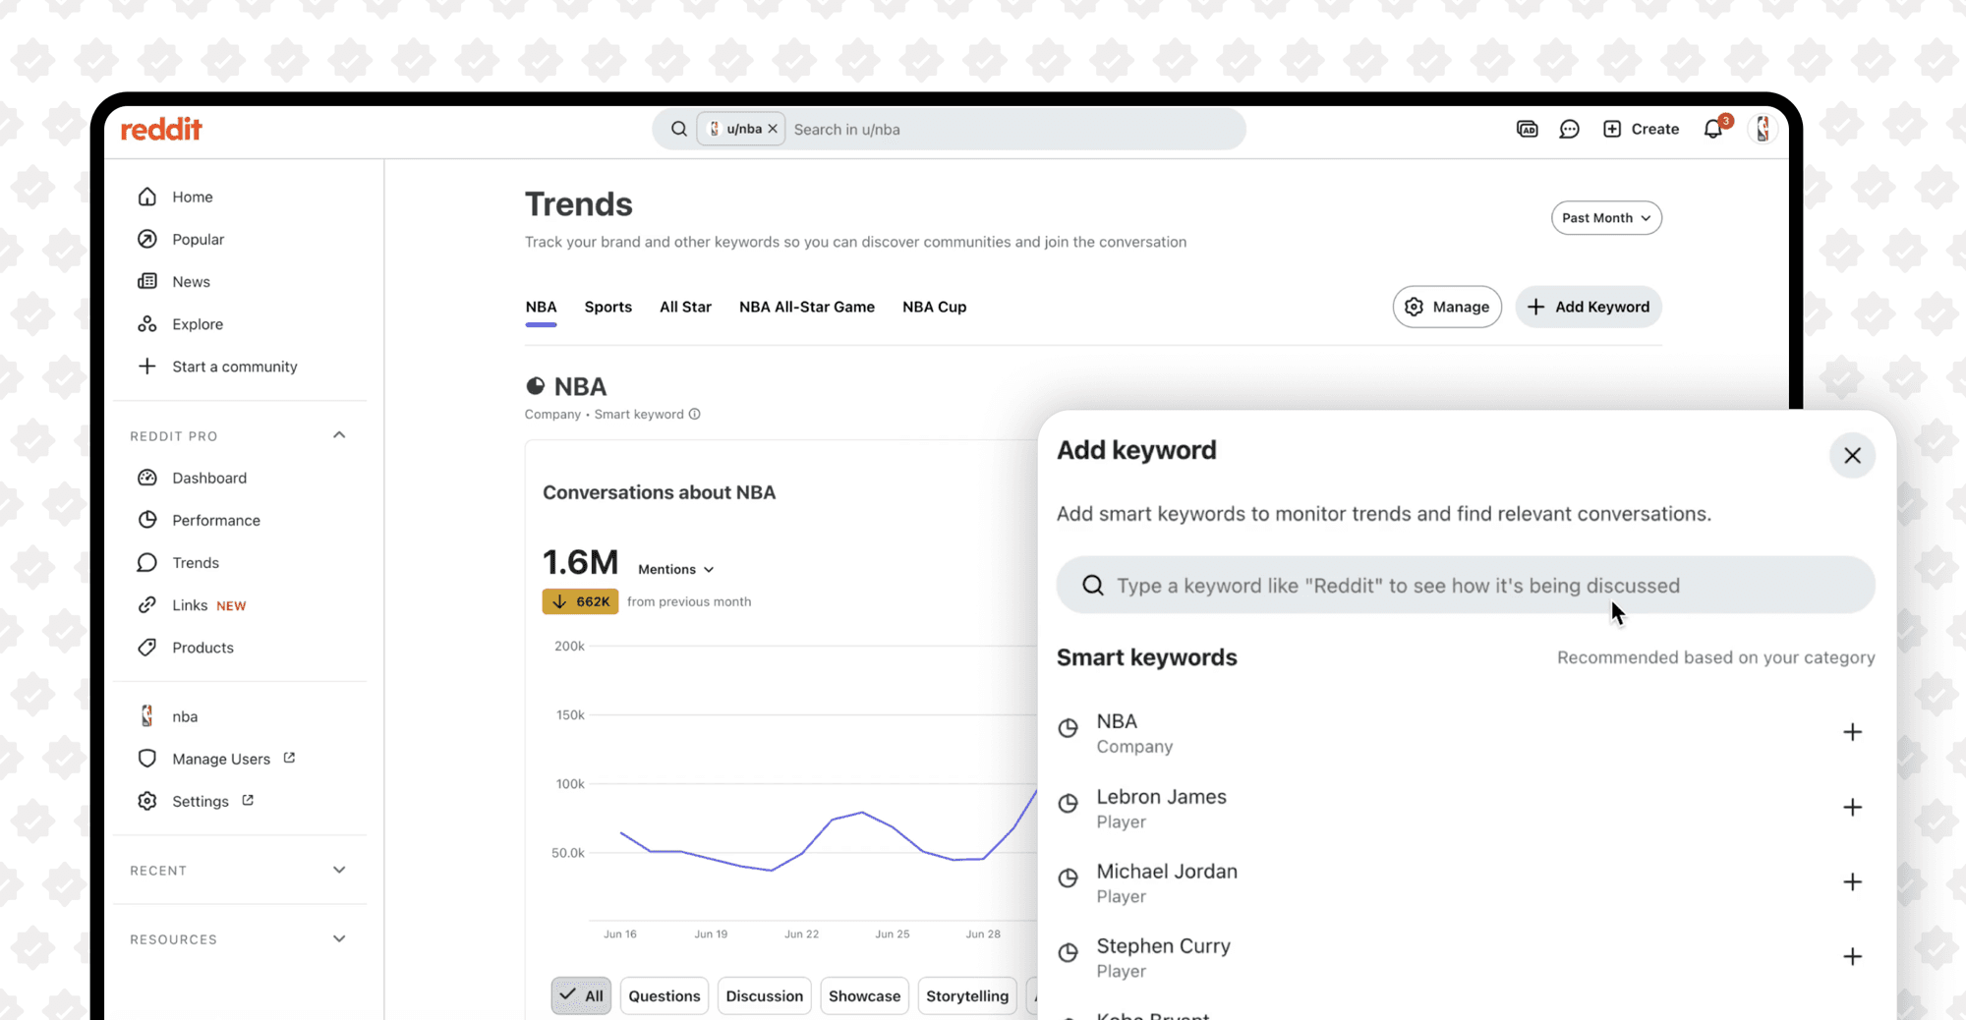The height and width of the screenshot is (1020, 1966).
Task: Switch to the All Star tab
Action: pos(685,307)
